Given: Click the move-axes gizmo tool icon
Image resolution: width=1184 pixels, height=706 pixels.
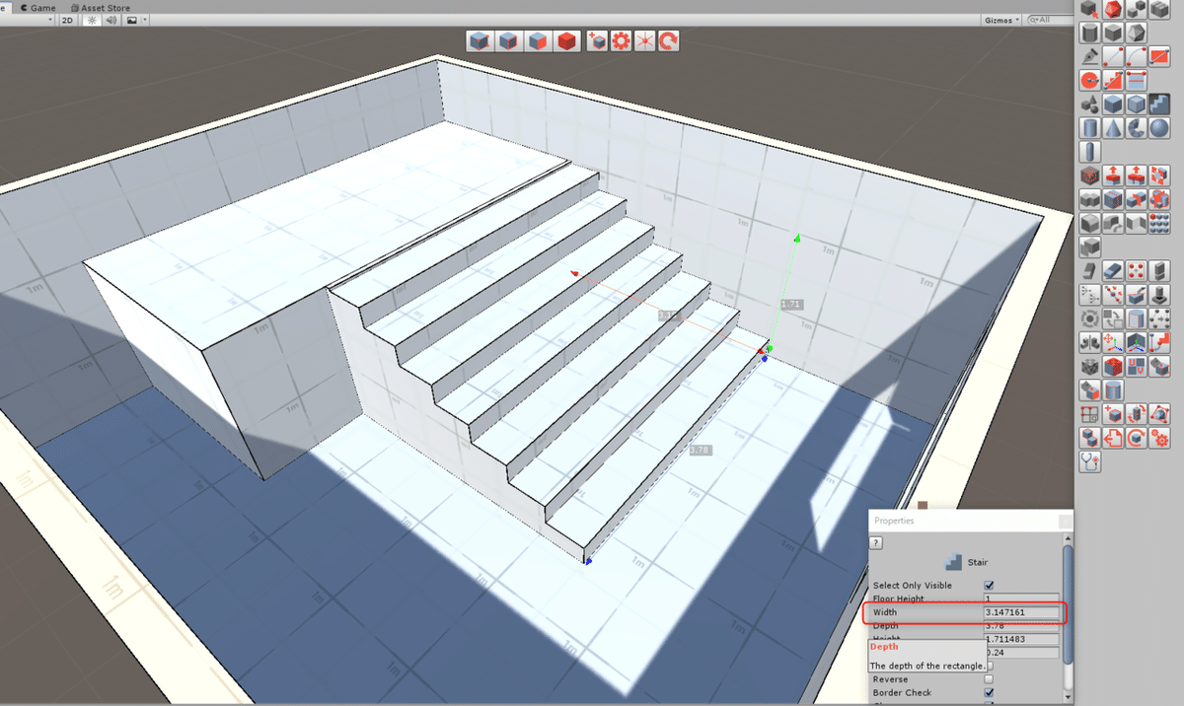Looking at the screenshot, I should pyautogui.click(x=1113, y=342).
